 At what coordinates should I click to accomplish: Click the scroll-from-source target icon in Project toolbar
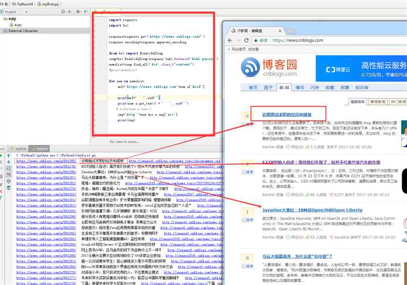[63, 12]
